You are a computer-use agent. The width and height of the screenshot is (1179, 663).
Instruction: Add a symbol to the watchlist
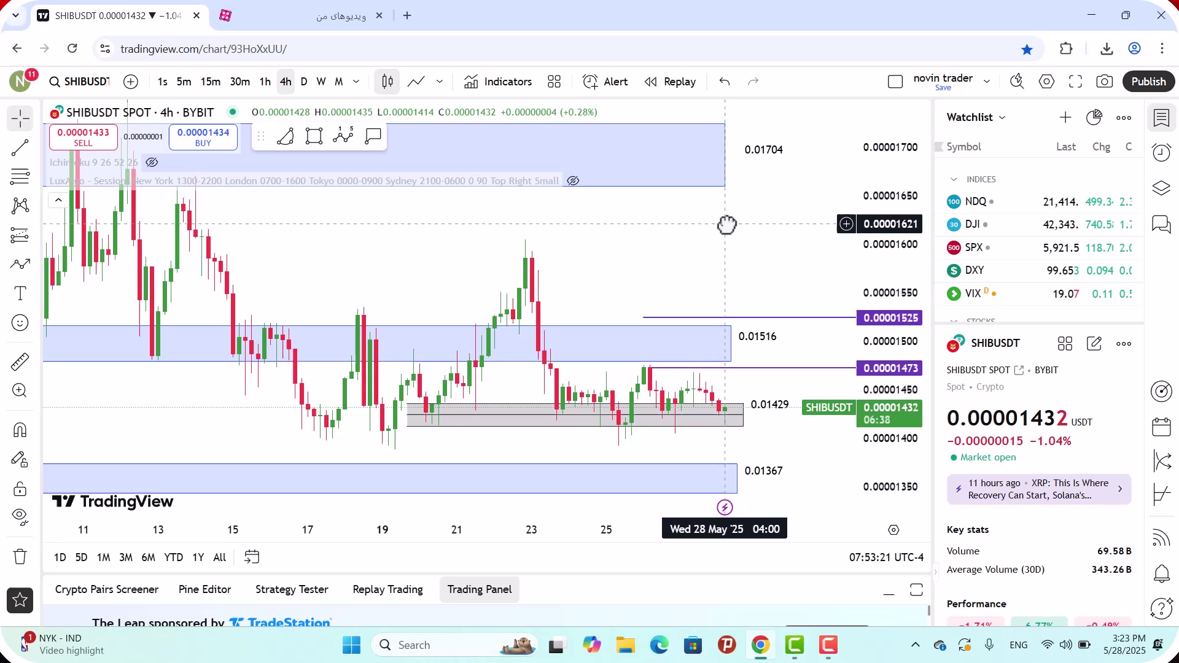[x=1065, y=117]
